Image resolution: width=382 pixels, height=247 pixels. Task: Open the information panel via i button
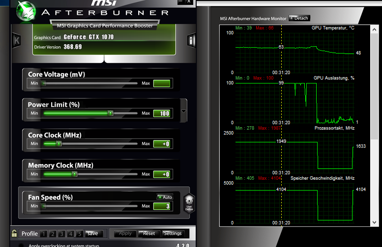191,40
